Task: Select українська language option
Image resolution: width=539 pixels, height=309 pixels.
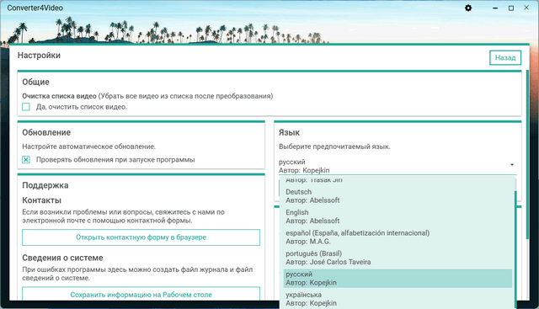Action: 398,299
